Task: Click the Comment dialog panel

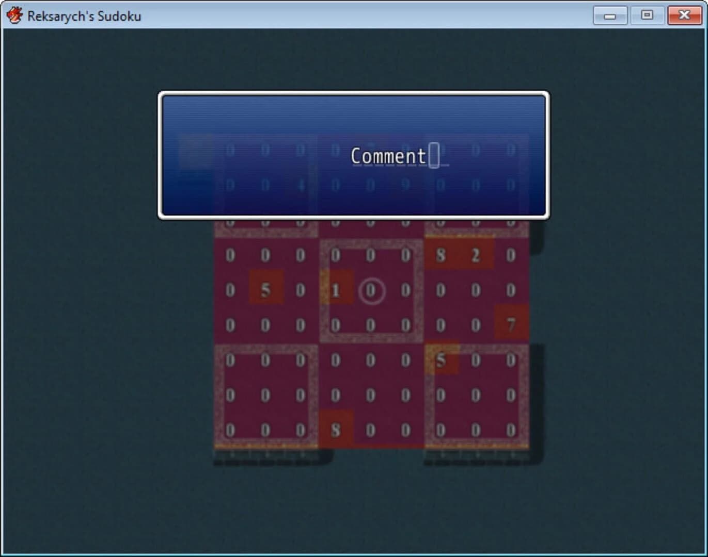Action: tap(353, 155)
